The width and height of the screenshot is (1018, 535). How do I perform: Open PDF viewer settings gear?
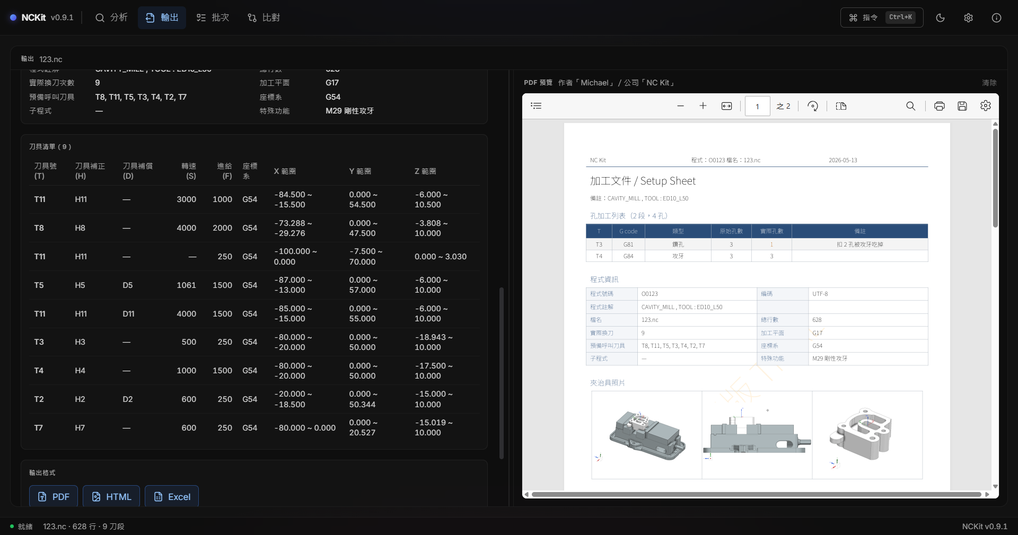985,106
